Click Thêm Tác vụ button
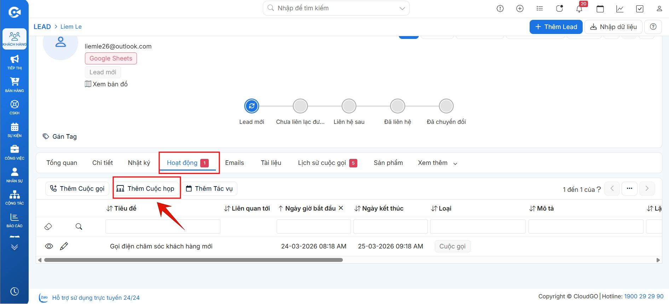Viewport: 669px width, 304px height. (209, 189)
